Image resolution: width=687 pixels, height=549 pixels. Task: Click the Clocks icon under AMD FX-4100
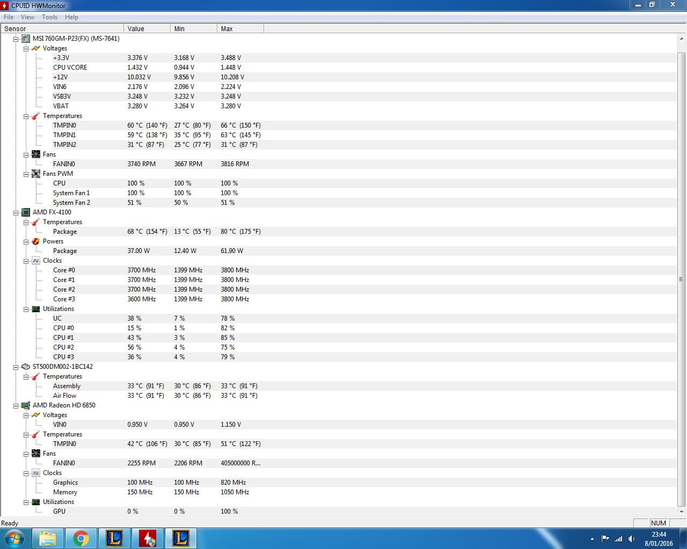pyautogui.click(x=36, y=261)
